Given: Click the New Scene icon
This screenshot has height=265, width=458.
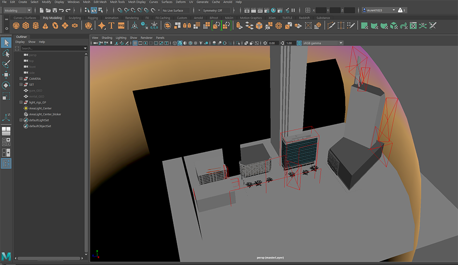Looking at the screenshot, I should (x=41, y=10).
